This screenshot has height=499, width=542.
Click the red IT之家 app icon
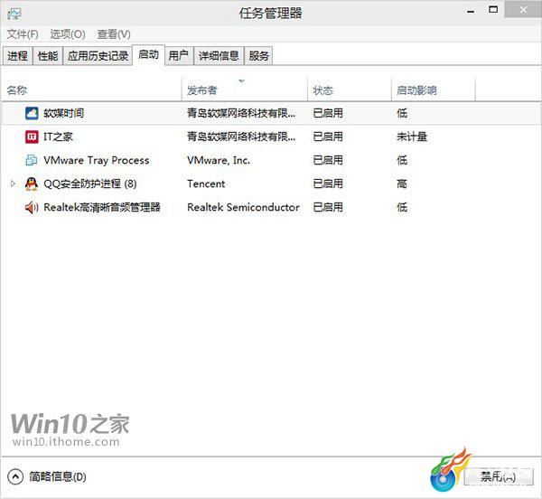point(32,137)
